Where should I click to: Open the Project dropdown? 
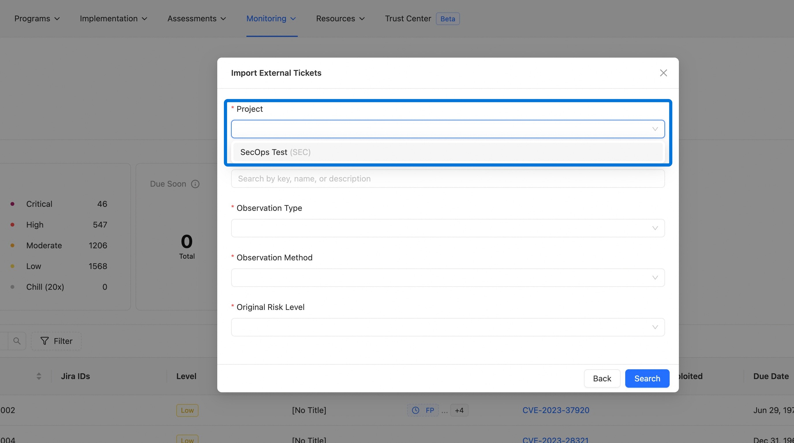point(448,129)
